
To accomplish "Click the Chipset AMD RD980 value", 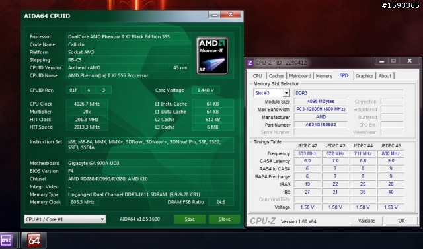I will [x=150, y=179].
